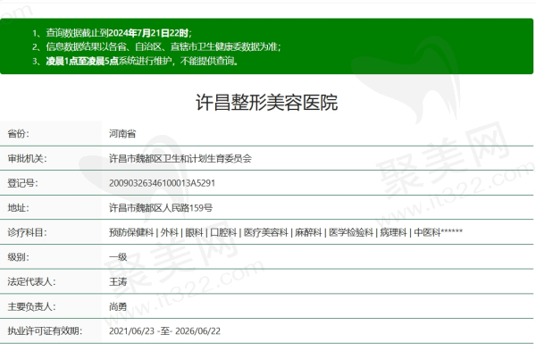This screenshot has width=536, height=351.
Task: Select registration number 20090326346100013A5291
Action: click(162, 183)
